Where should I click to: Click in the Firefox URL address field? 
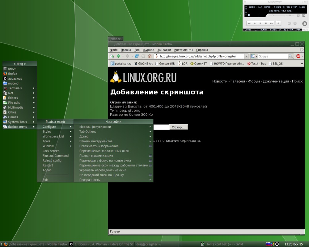coord(199,56)
